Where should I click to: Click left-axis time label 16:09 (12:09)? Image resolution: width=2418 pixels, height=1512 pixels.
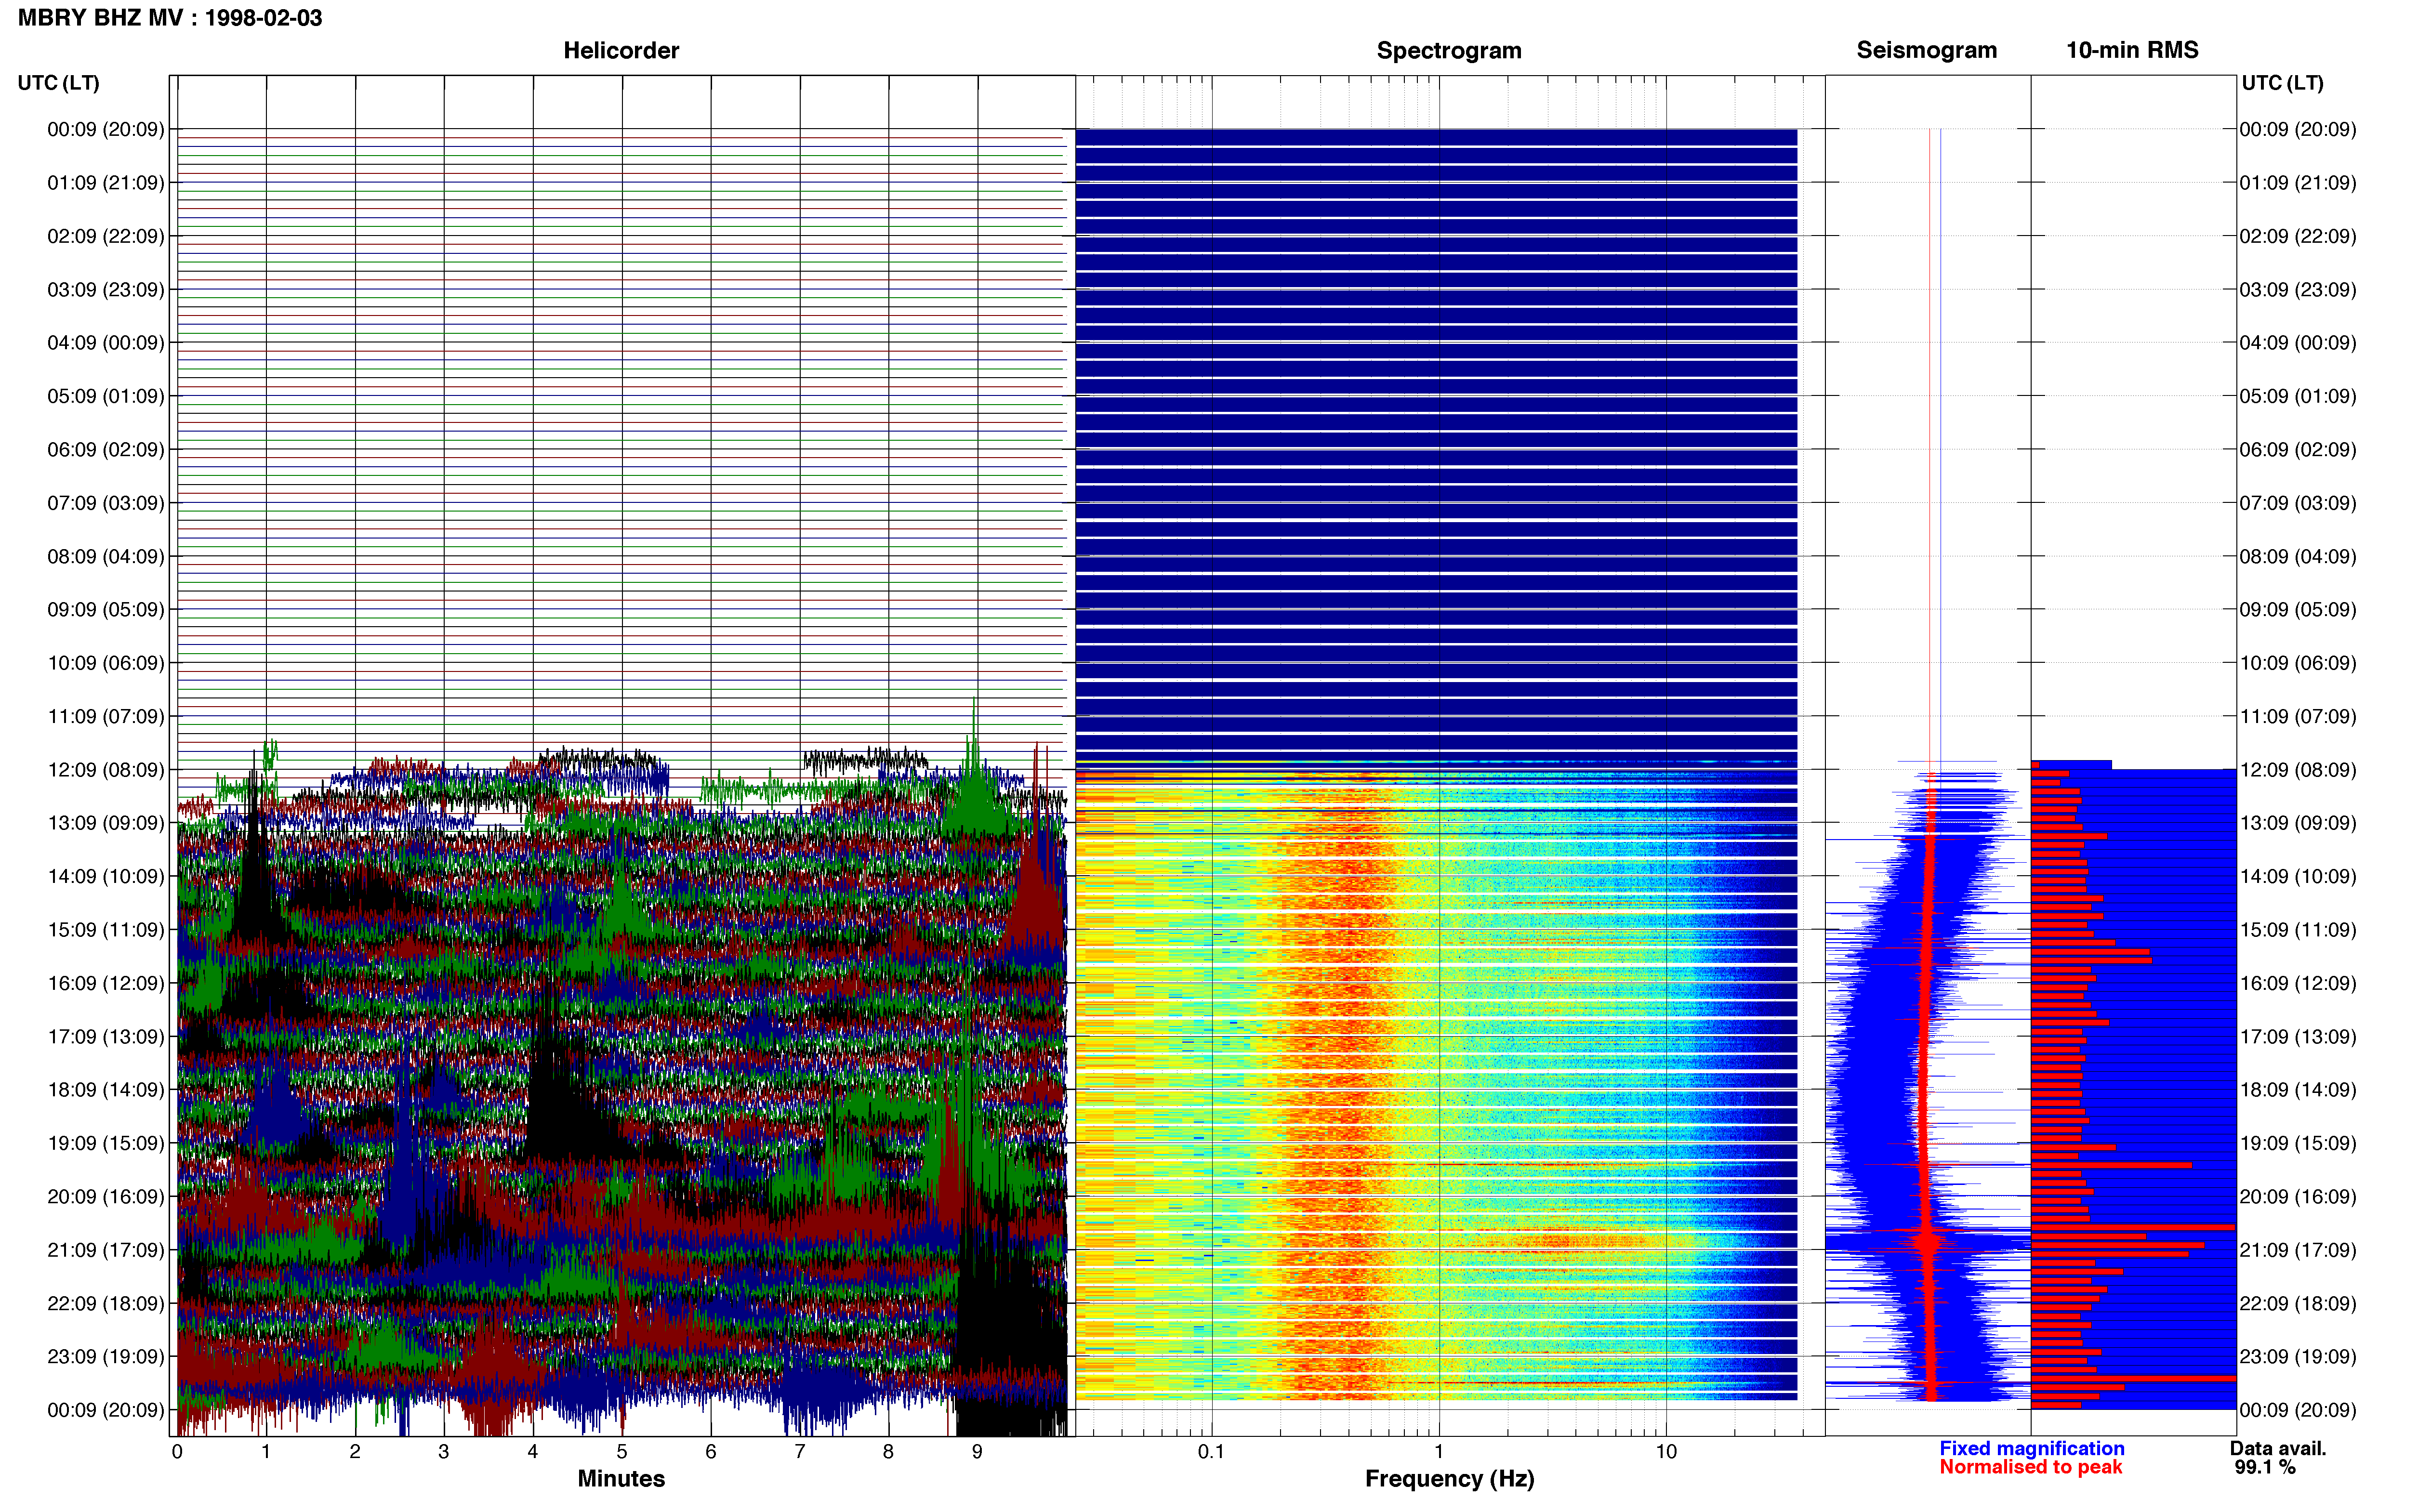pyautogui.click(x=106, y=983)
